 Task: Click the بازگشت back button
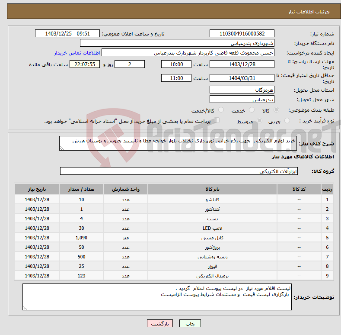coord(160,323)
